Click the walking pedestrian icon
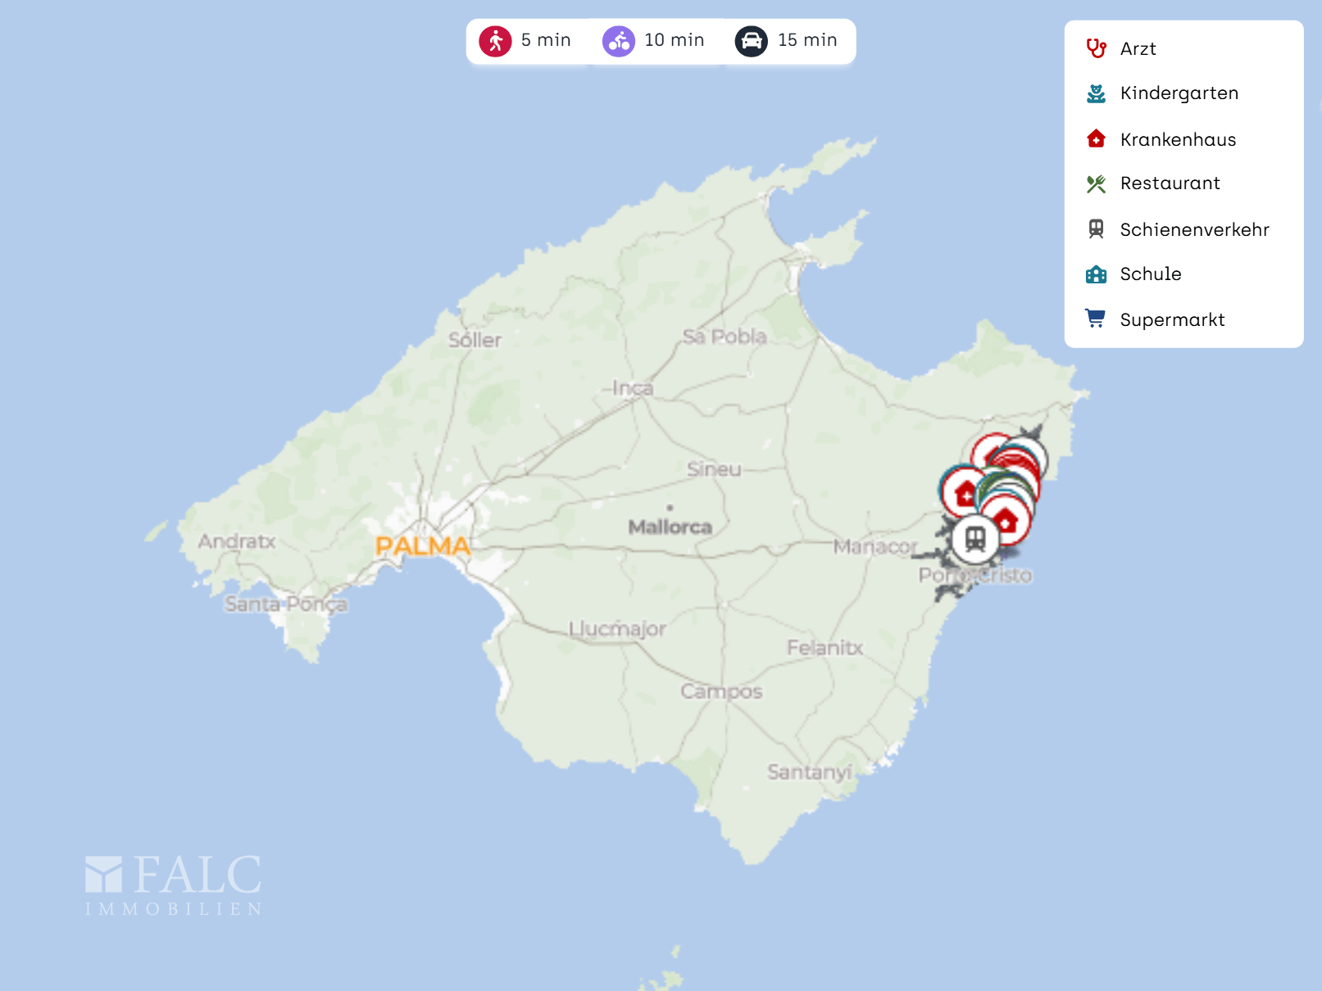 click(x=495, y=41)
